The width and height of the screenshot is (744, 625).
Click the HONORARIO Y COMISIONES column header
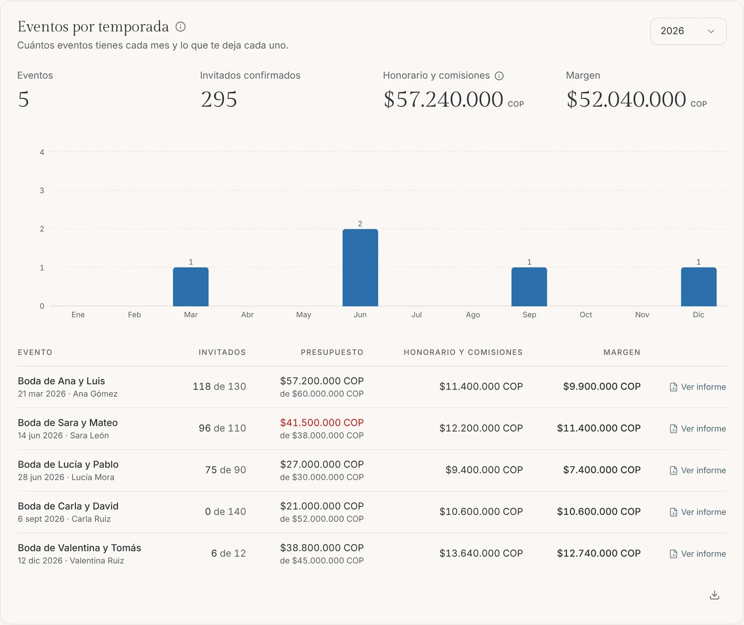coord(463,352)
